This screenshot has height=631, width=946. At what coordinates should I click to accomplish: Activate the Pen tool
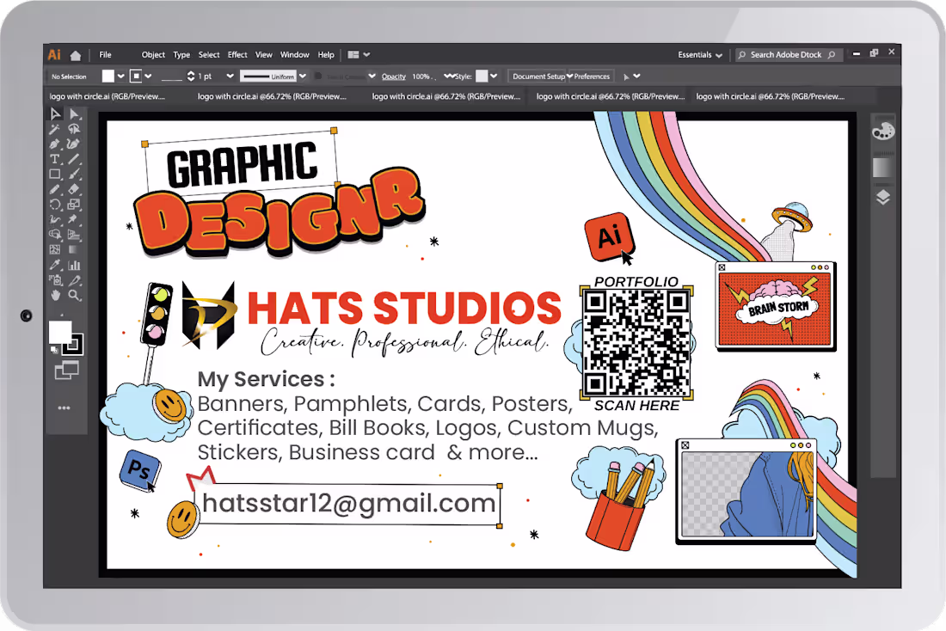pyautogui.click(x=54, y=143)
